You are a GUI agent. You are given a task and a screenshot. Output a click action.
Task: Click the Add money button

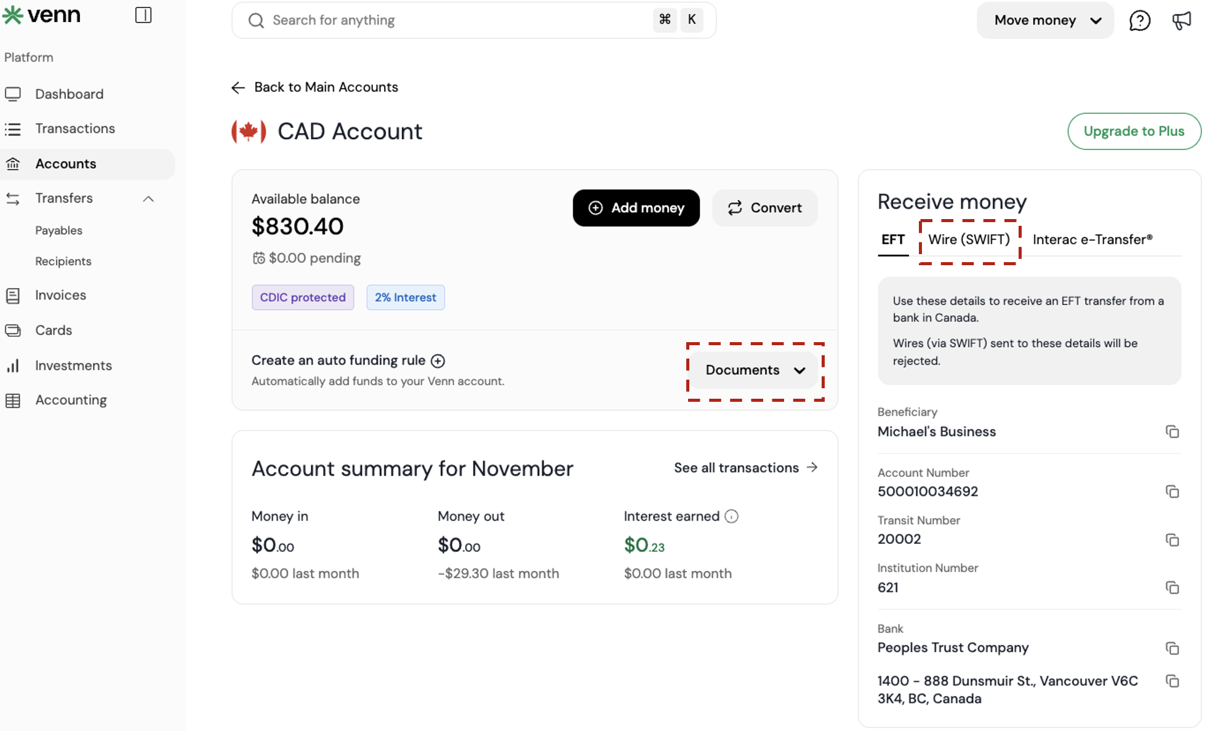tap(636, 208)
